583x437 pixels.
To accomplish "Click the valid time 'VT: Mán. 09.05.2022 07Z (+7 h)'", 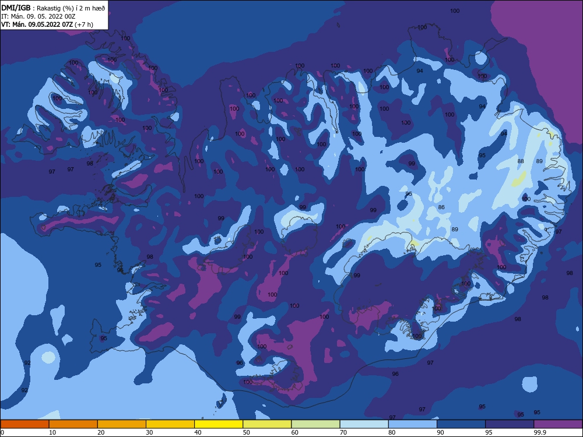I will tap(47, 24).
